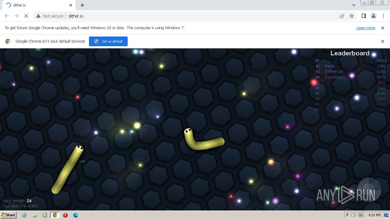Click Set as default button

pos(108,41)
